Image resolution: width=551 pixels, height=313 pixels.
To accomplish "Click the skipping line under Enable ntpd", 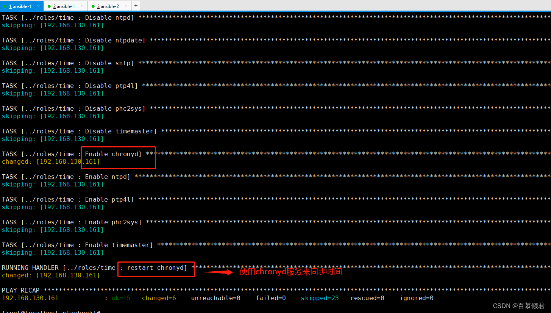I will pyautogui.click(x=53, y=185).
